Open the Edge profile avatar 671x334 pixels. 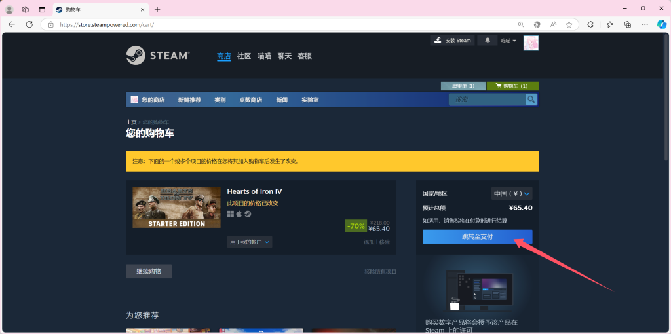pos(9,9)
